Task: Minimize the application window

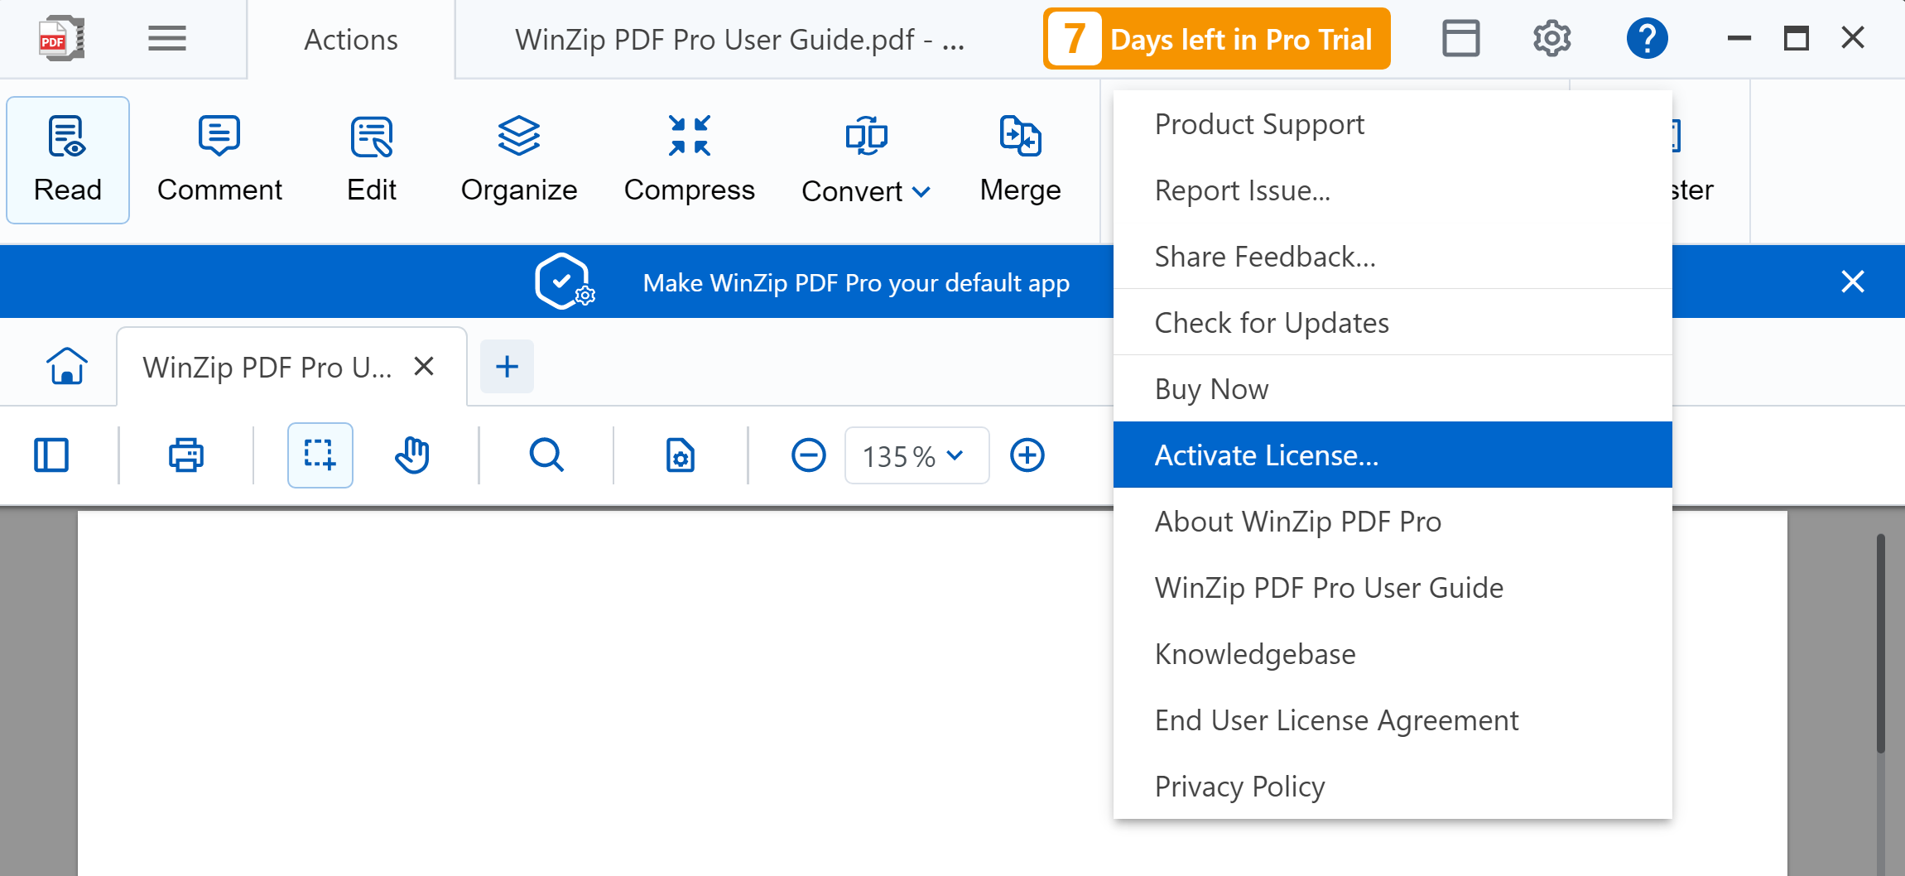Action: coord(1739,38)
